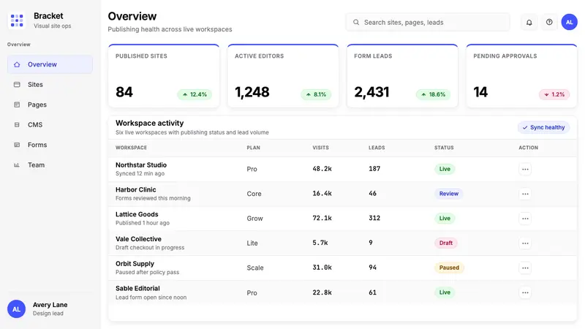585x329 pixels.
Task: Open actions menu for Northstar Studio
Action: (x=525, y=169)
